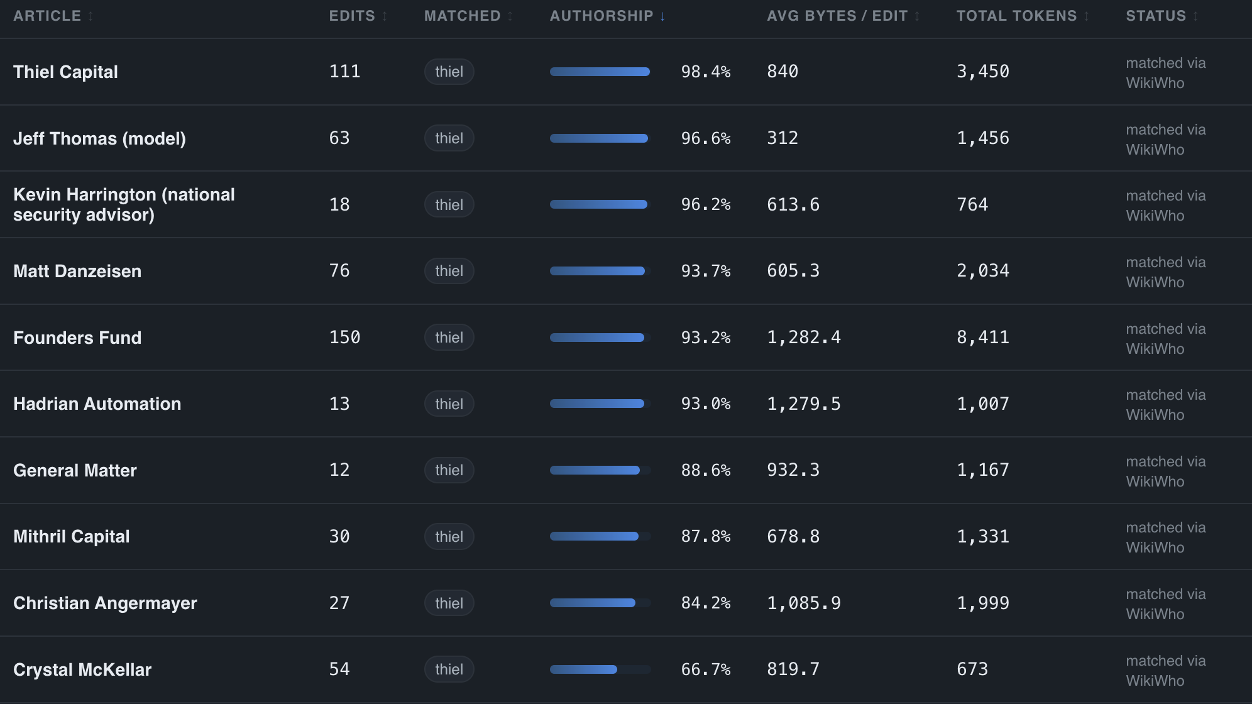
Task: Click the General Matter authorship bar
Action: pyautogui.click(x=600, y=470)
